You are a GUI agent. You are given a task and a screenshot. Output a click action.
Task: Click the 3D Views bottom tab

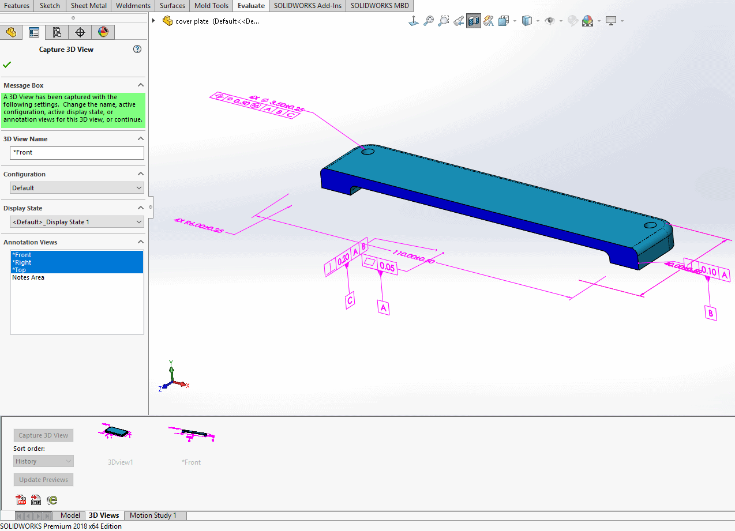[104, 515]
